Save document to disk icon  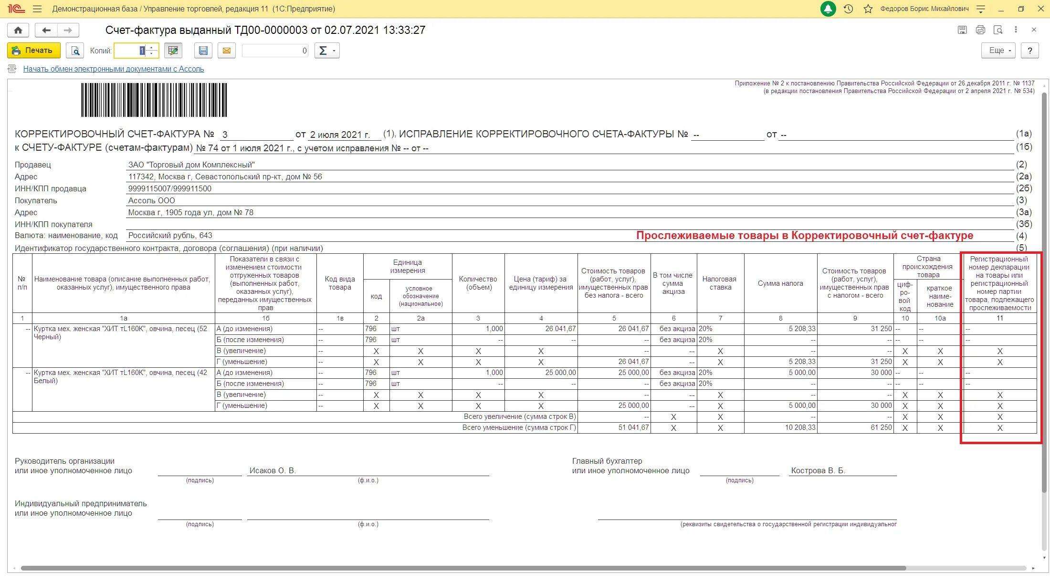[203, 51]
